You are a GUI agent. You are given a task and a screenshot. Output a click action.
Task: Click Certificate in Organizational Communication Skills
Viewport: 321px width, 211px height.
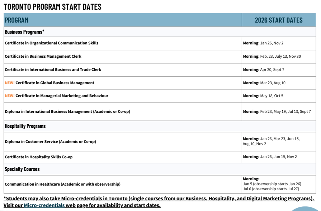click(51, 43)
